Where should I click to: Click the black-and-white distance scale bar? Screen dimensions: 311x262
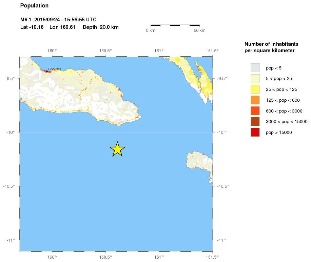tap(175, 25)
